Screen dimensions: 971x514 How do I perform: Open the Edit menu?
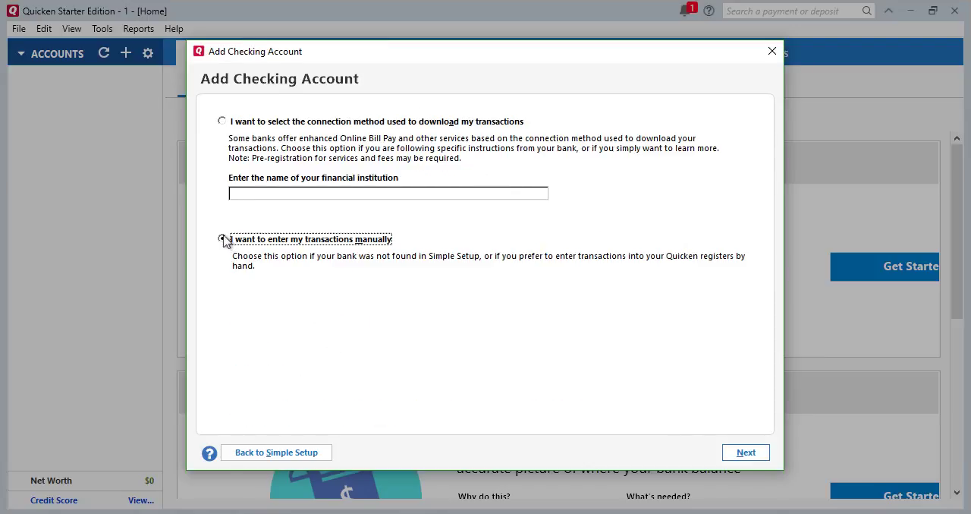44,29
